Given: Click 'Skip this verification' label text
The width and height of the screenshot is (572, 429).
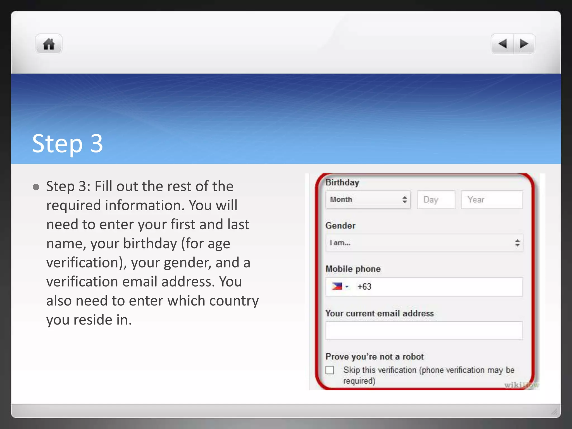Looking at the screenshot, I should [429, 375].
